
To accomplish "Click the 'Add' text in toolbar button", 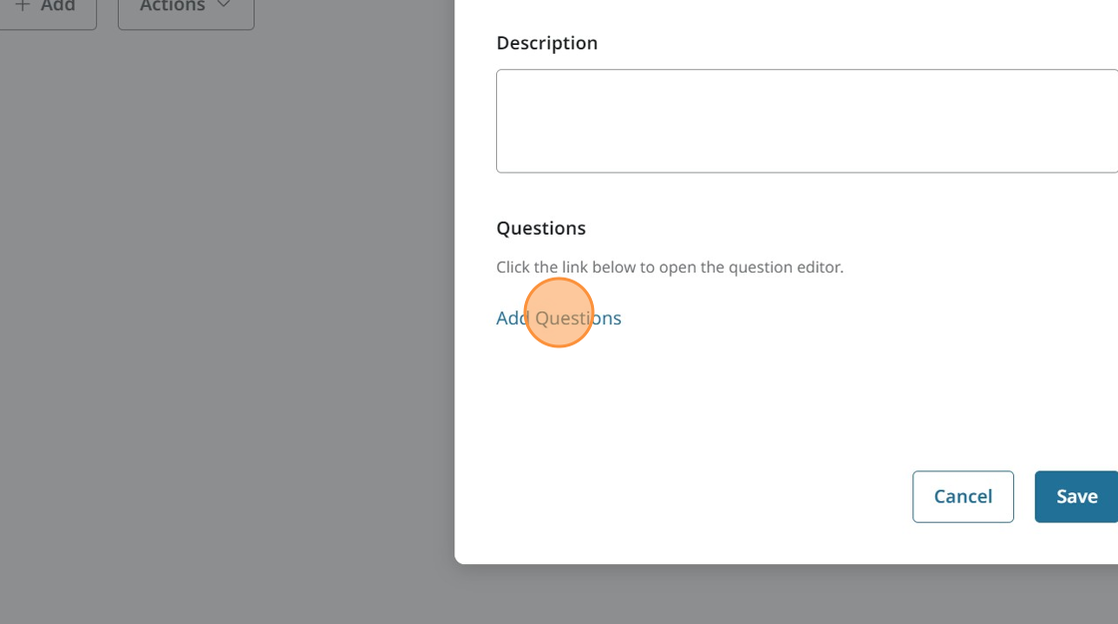I will pos(58,7).
